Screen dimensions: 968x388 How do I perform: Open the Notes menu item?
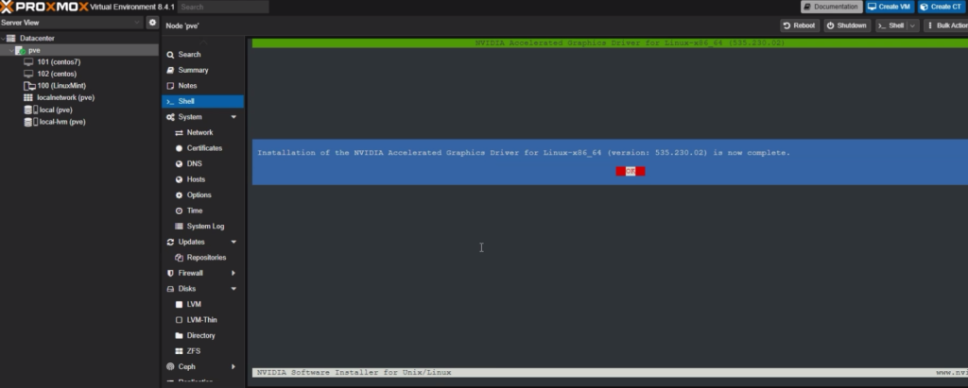point(187,86)
